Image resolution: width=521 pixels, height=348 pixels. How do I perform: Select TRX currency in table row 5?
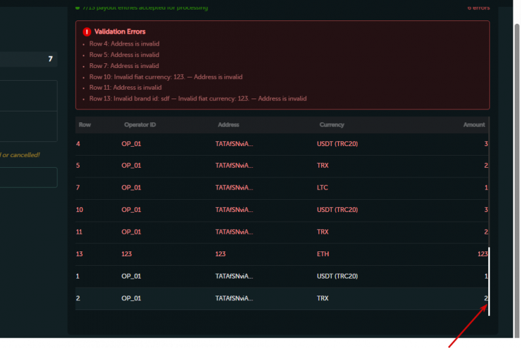click(322, 165)
